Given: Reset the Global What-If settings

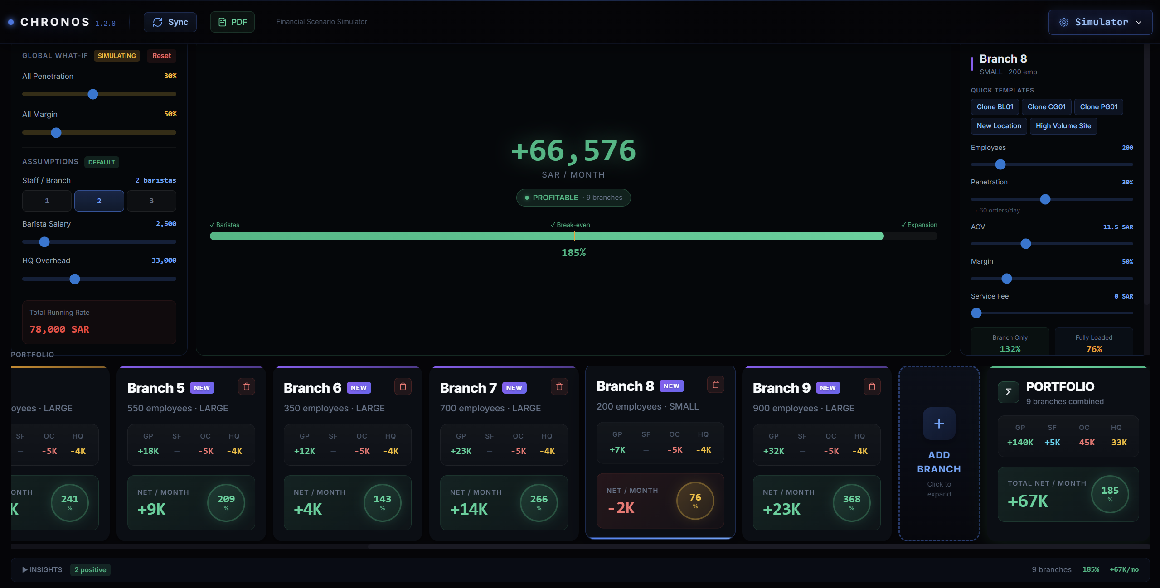Looking at the screenshot, I should pos(161,55).
